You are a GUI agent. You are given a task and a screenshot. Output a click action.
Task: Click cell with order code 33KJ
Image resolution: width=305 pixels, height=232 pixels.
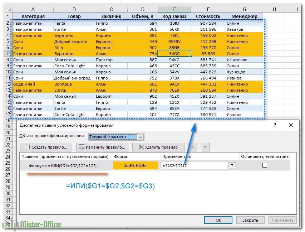click(x=174, y=23)
